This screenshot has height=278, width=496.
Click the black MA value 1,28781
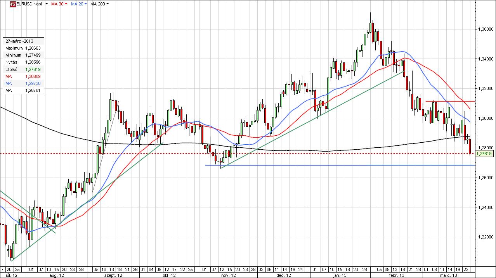click(33, 90)
